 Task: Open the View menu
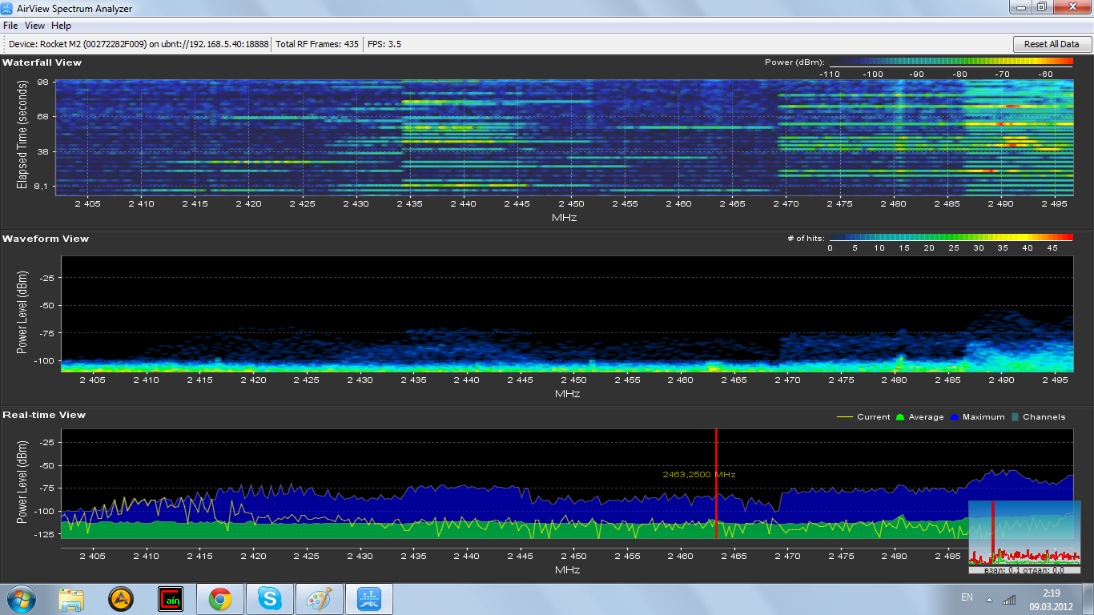[34, 26]
